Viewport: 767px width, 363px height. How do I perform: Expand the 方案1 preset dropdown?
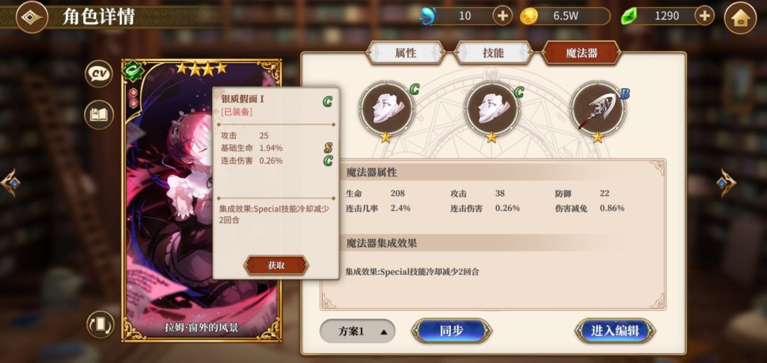coord(357,331)
